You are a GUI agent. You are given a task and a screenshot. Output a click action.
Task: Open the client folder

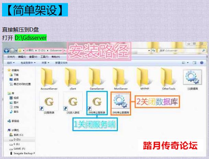coord(72,78)
